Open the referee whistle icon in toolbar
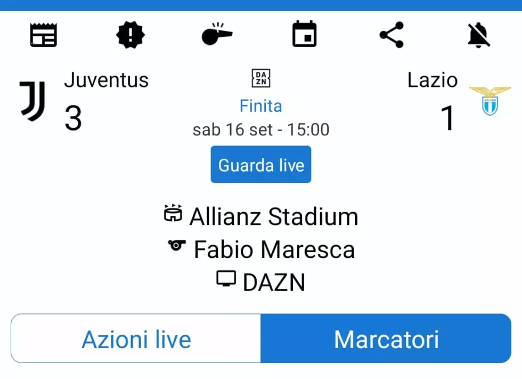Viewport: 522px width, 379px height. click(x=217, y=35)
